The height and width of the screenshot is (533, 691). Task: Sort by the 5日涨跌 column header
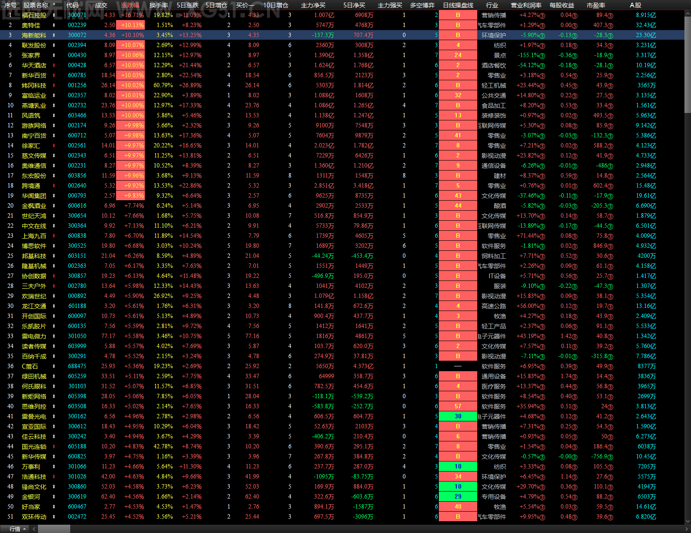(x=188, y=5)
